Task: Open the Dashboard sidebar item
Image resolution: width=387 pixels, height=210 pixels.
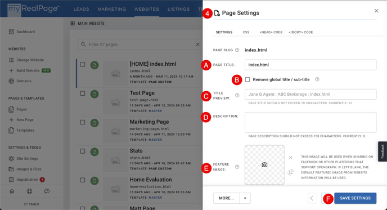Action: 22,32
